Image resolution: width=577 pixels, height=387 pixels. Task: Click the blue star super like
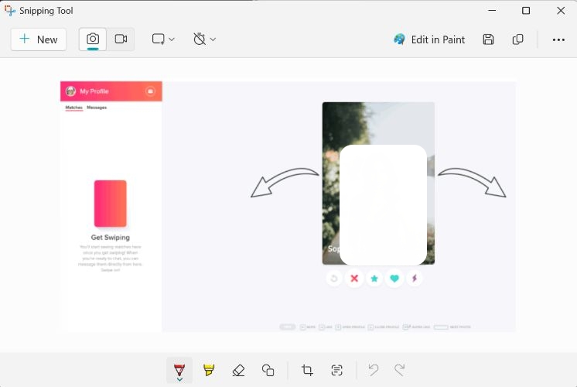(374, 279)
